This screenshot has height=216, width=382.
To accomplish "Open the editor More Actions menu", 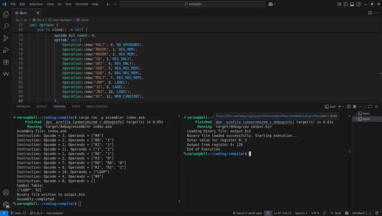I will click(x=376, y=13).
